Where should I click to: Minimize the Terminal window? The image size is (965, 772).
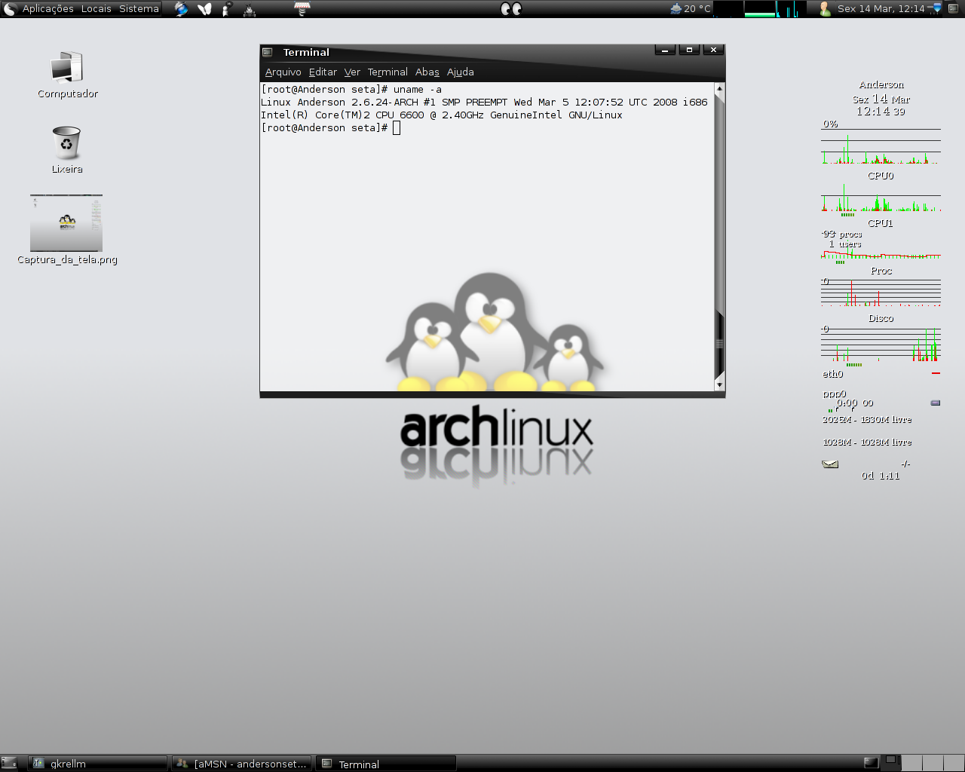point(665,50)
